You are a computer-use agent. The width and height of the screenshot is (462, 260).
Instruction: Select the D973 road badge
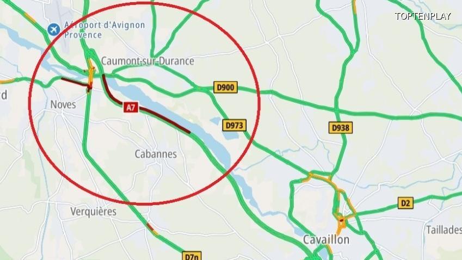[234, 126]
